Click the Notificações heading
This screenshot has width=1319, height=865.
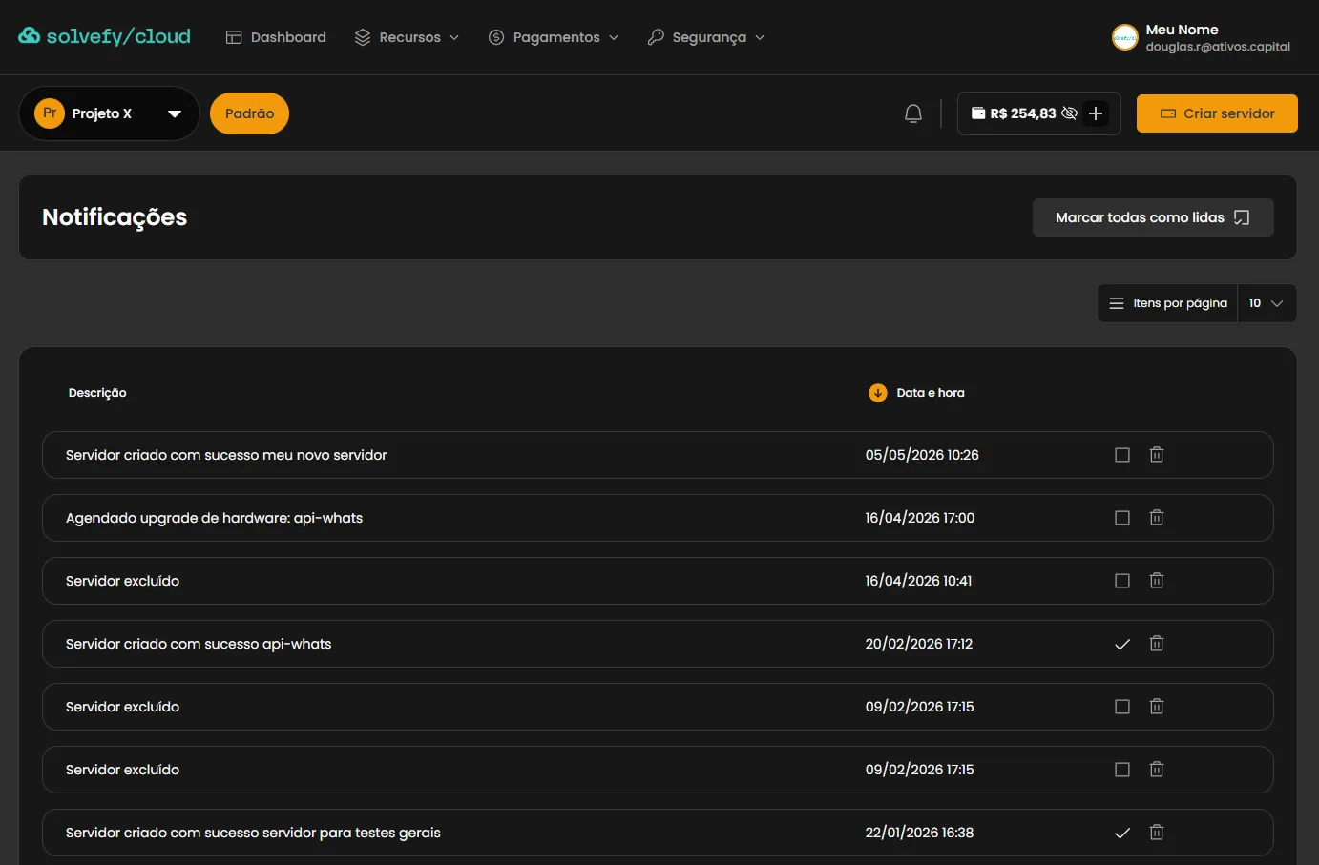click(x=115, y=217)
